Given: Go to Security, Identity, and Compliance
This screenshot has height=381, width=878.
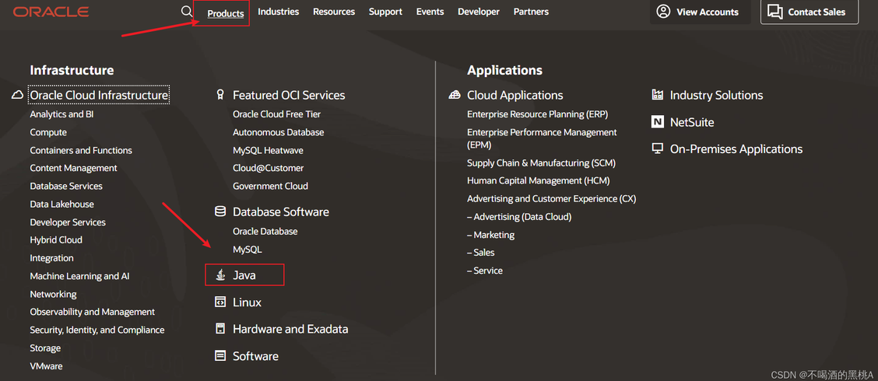Looking at the screenshot, I should [x=97, y=330].
